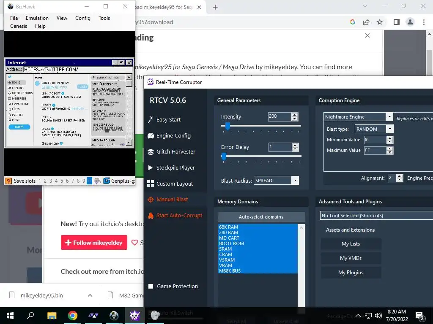The height and width of the screenshot is (324, 433).
Task: Toggle Chrome's side panel icon
Action: click(397, 22)
